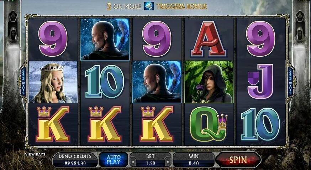This screenshot has width=311, height=170.
Task: Click the left 243 Ways badge
Action: pyautogui.click(x=23, y=82)
